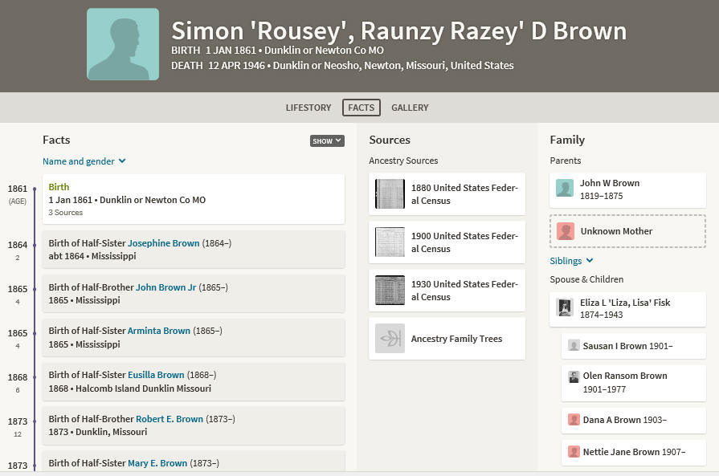
Task: Click John W Brown's teal avatar icon
Action: pyautogui.click(x=565, y=188)
